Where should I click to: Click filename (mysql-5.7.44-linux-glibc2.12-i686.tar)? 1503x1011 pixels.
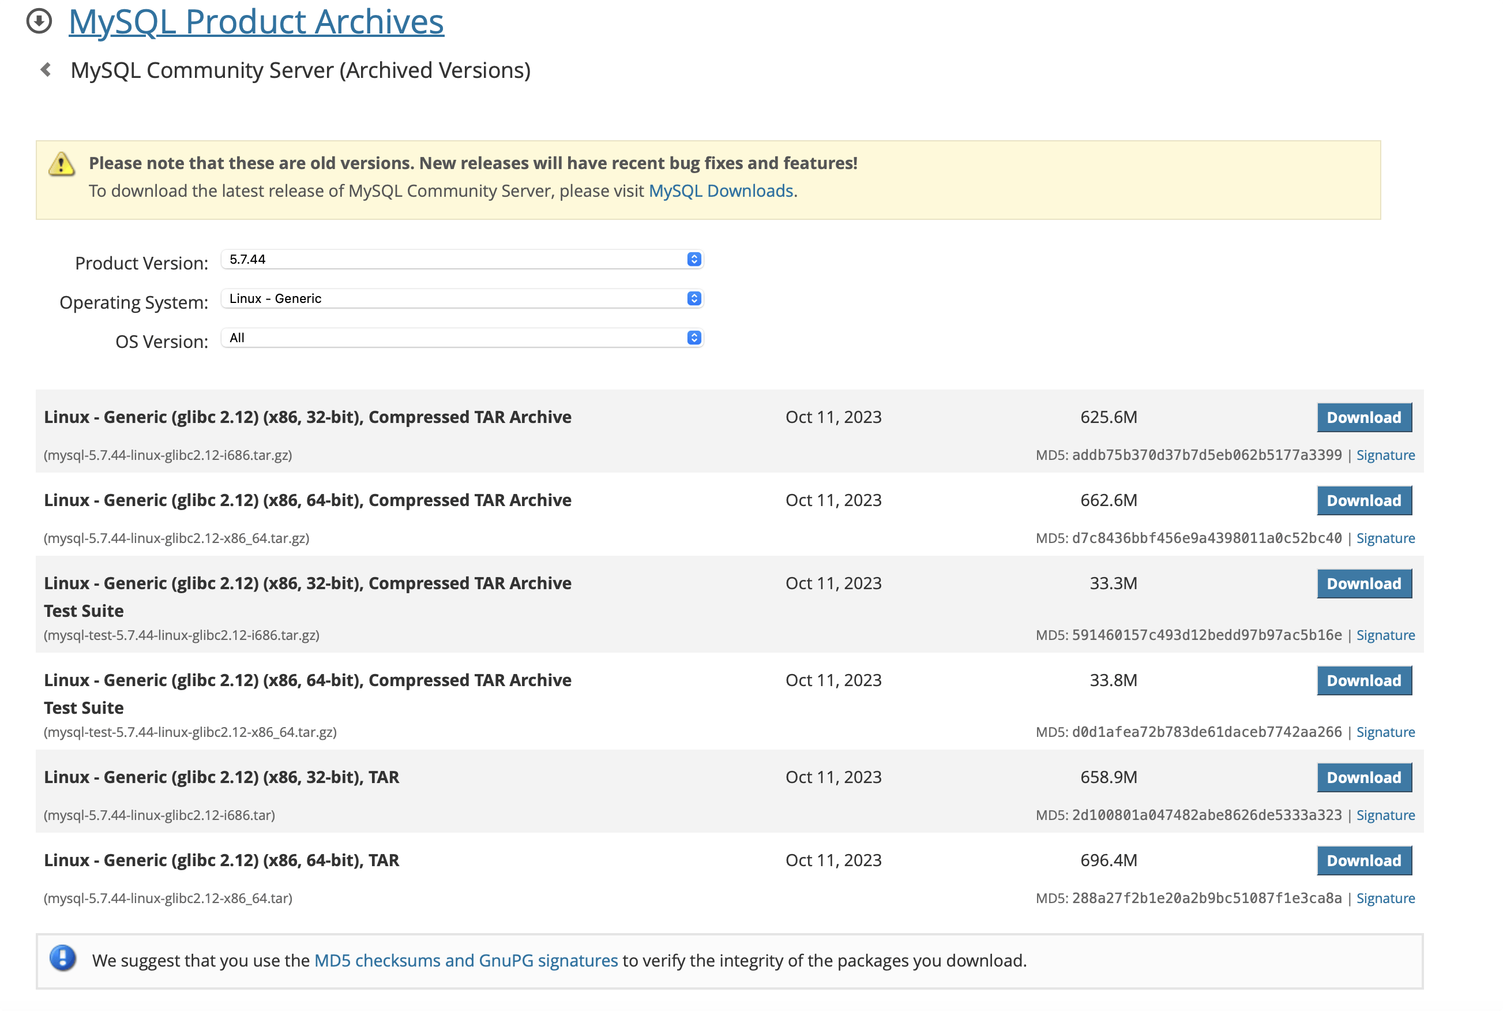coord(159,815)
